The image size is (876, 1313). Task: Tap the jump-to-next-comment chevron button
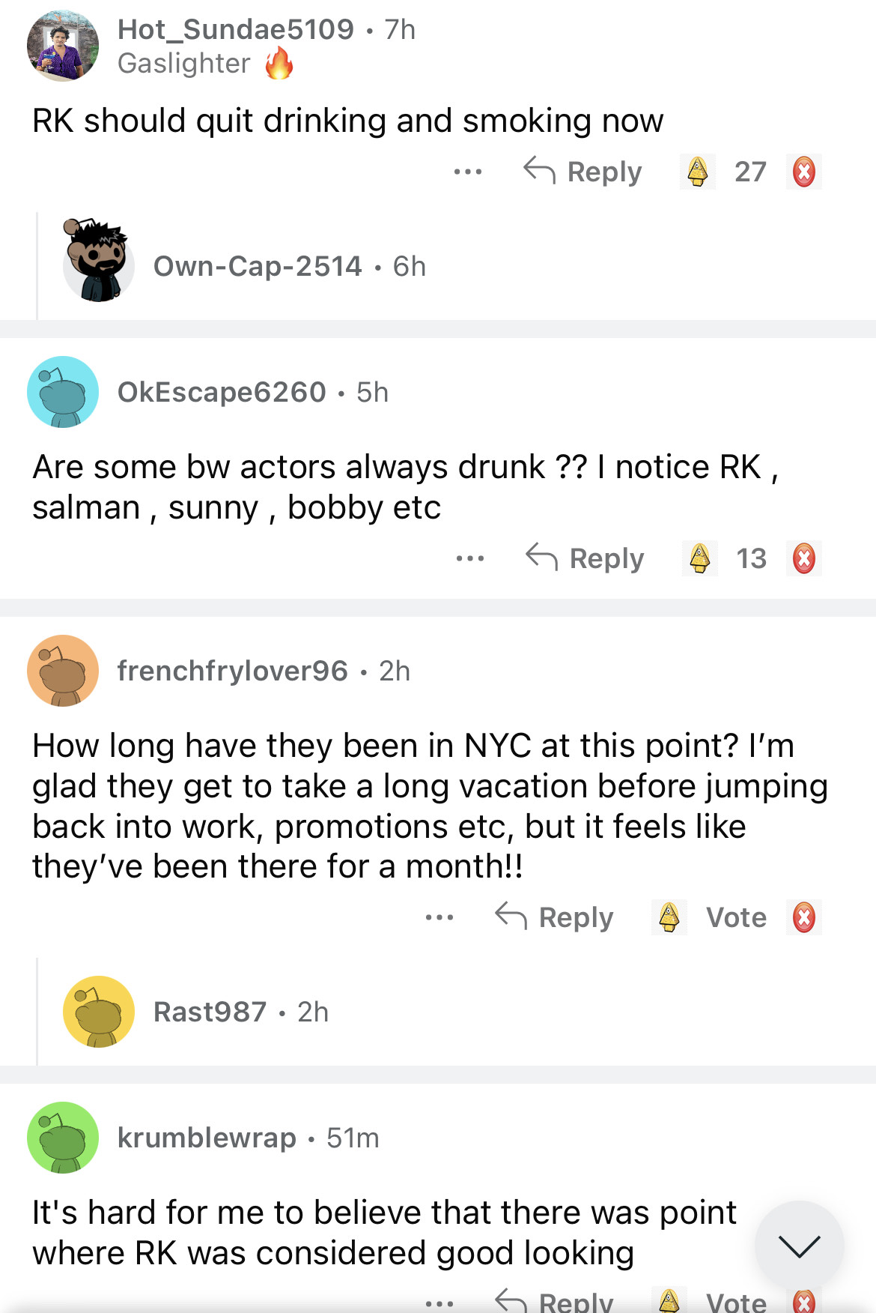(799, 1246)
